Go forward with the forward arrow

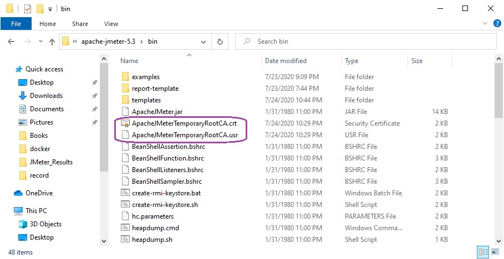pos(27,42)
